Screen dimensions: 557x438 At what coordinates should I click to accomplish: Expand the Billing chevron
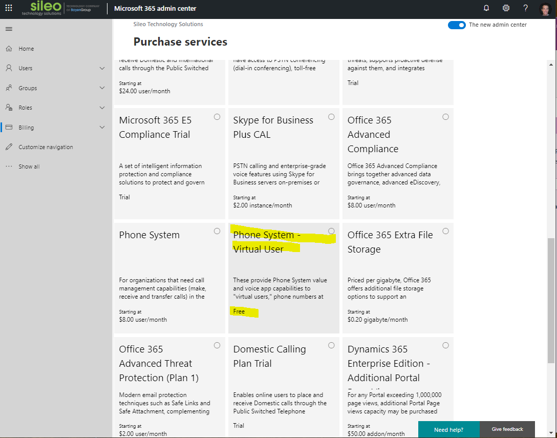point(102,127)
